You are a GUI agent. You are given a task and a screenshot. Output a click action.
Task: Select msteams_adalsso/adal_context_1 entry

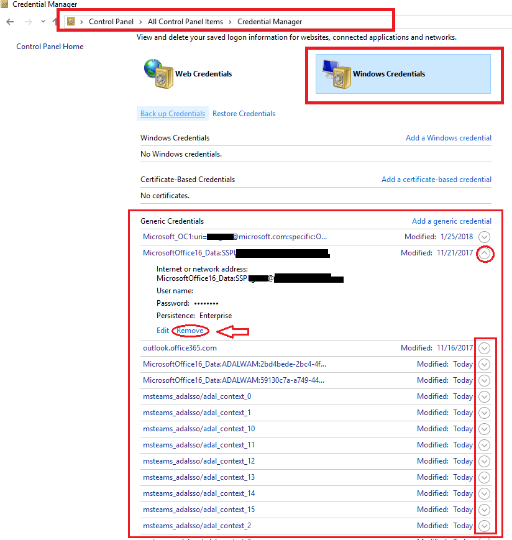(196, 413)
